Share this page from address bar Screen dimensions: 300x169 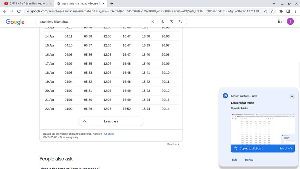pos(265,11)
